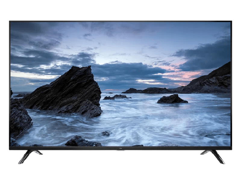Click the rock at left screen edge
The width and height of the screenshot is (241, 181).
[20, 118]
